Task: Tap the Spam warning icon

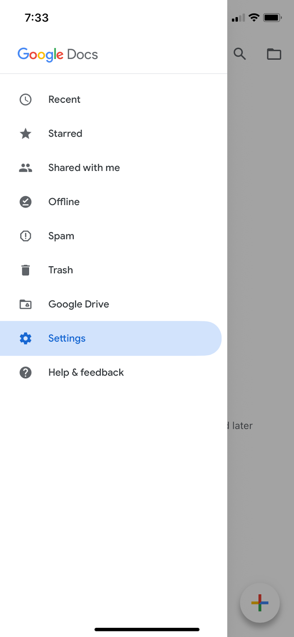Action: click(25, 236)
